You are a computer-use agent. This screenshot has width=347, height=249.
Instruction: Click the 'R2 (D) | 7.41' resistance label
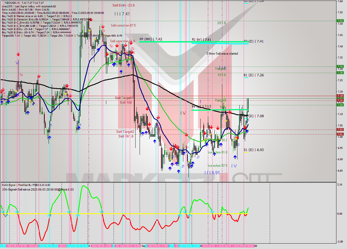[x=253, y=41]
